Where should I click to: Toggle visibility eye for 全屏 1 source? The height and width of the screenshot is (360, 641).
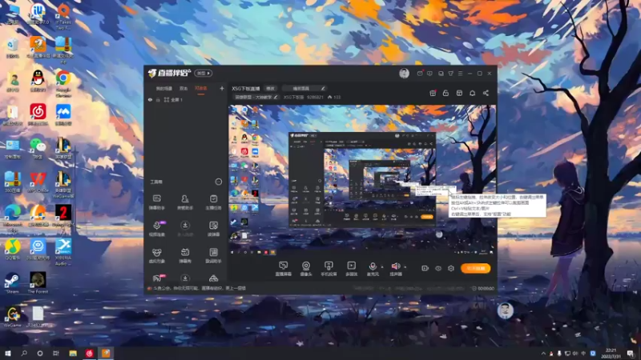tap(150, 99)
